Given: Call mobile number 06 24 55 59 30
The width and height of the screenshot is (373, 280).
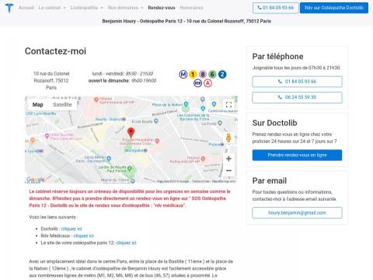Looking at the screenshot, I should (297, 97).
